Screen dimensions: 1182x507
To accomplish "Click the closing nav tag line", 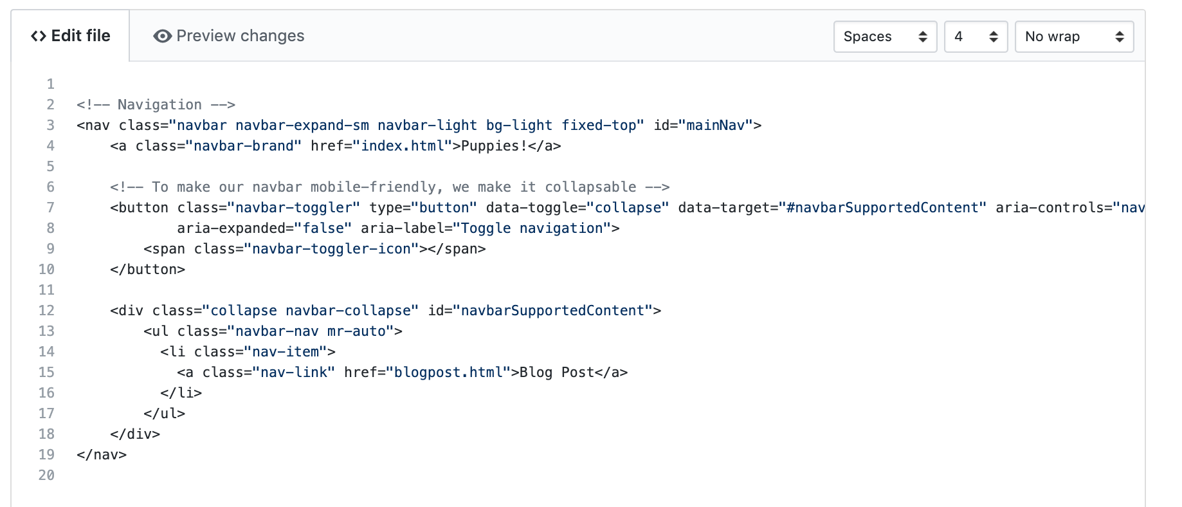I will [102, 454].
